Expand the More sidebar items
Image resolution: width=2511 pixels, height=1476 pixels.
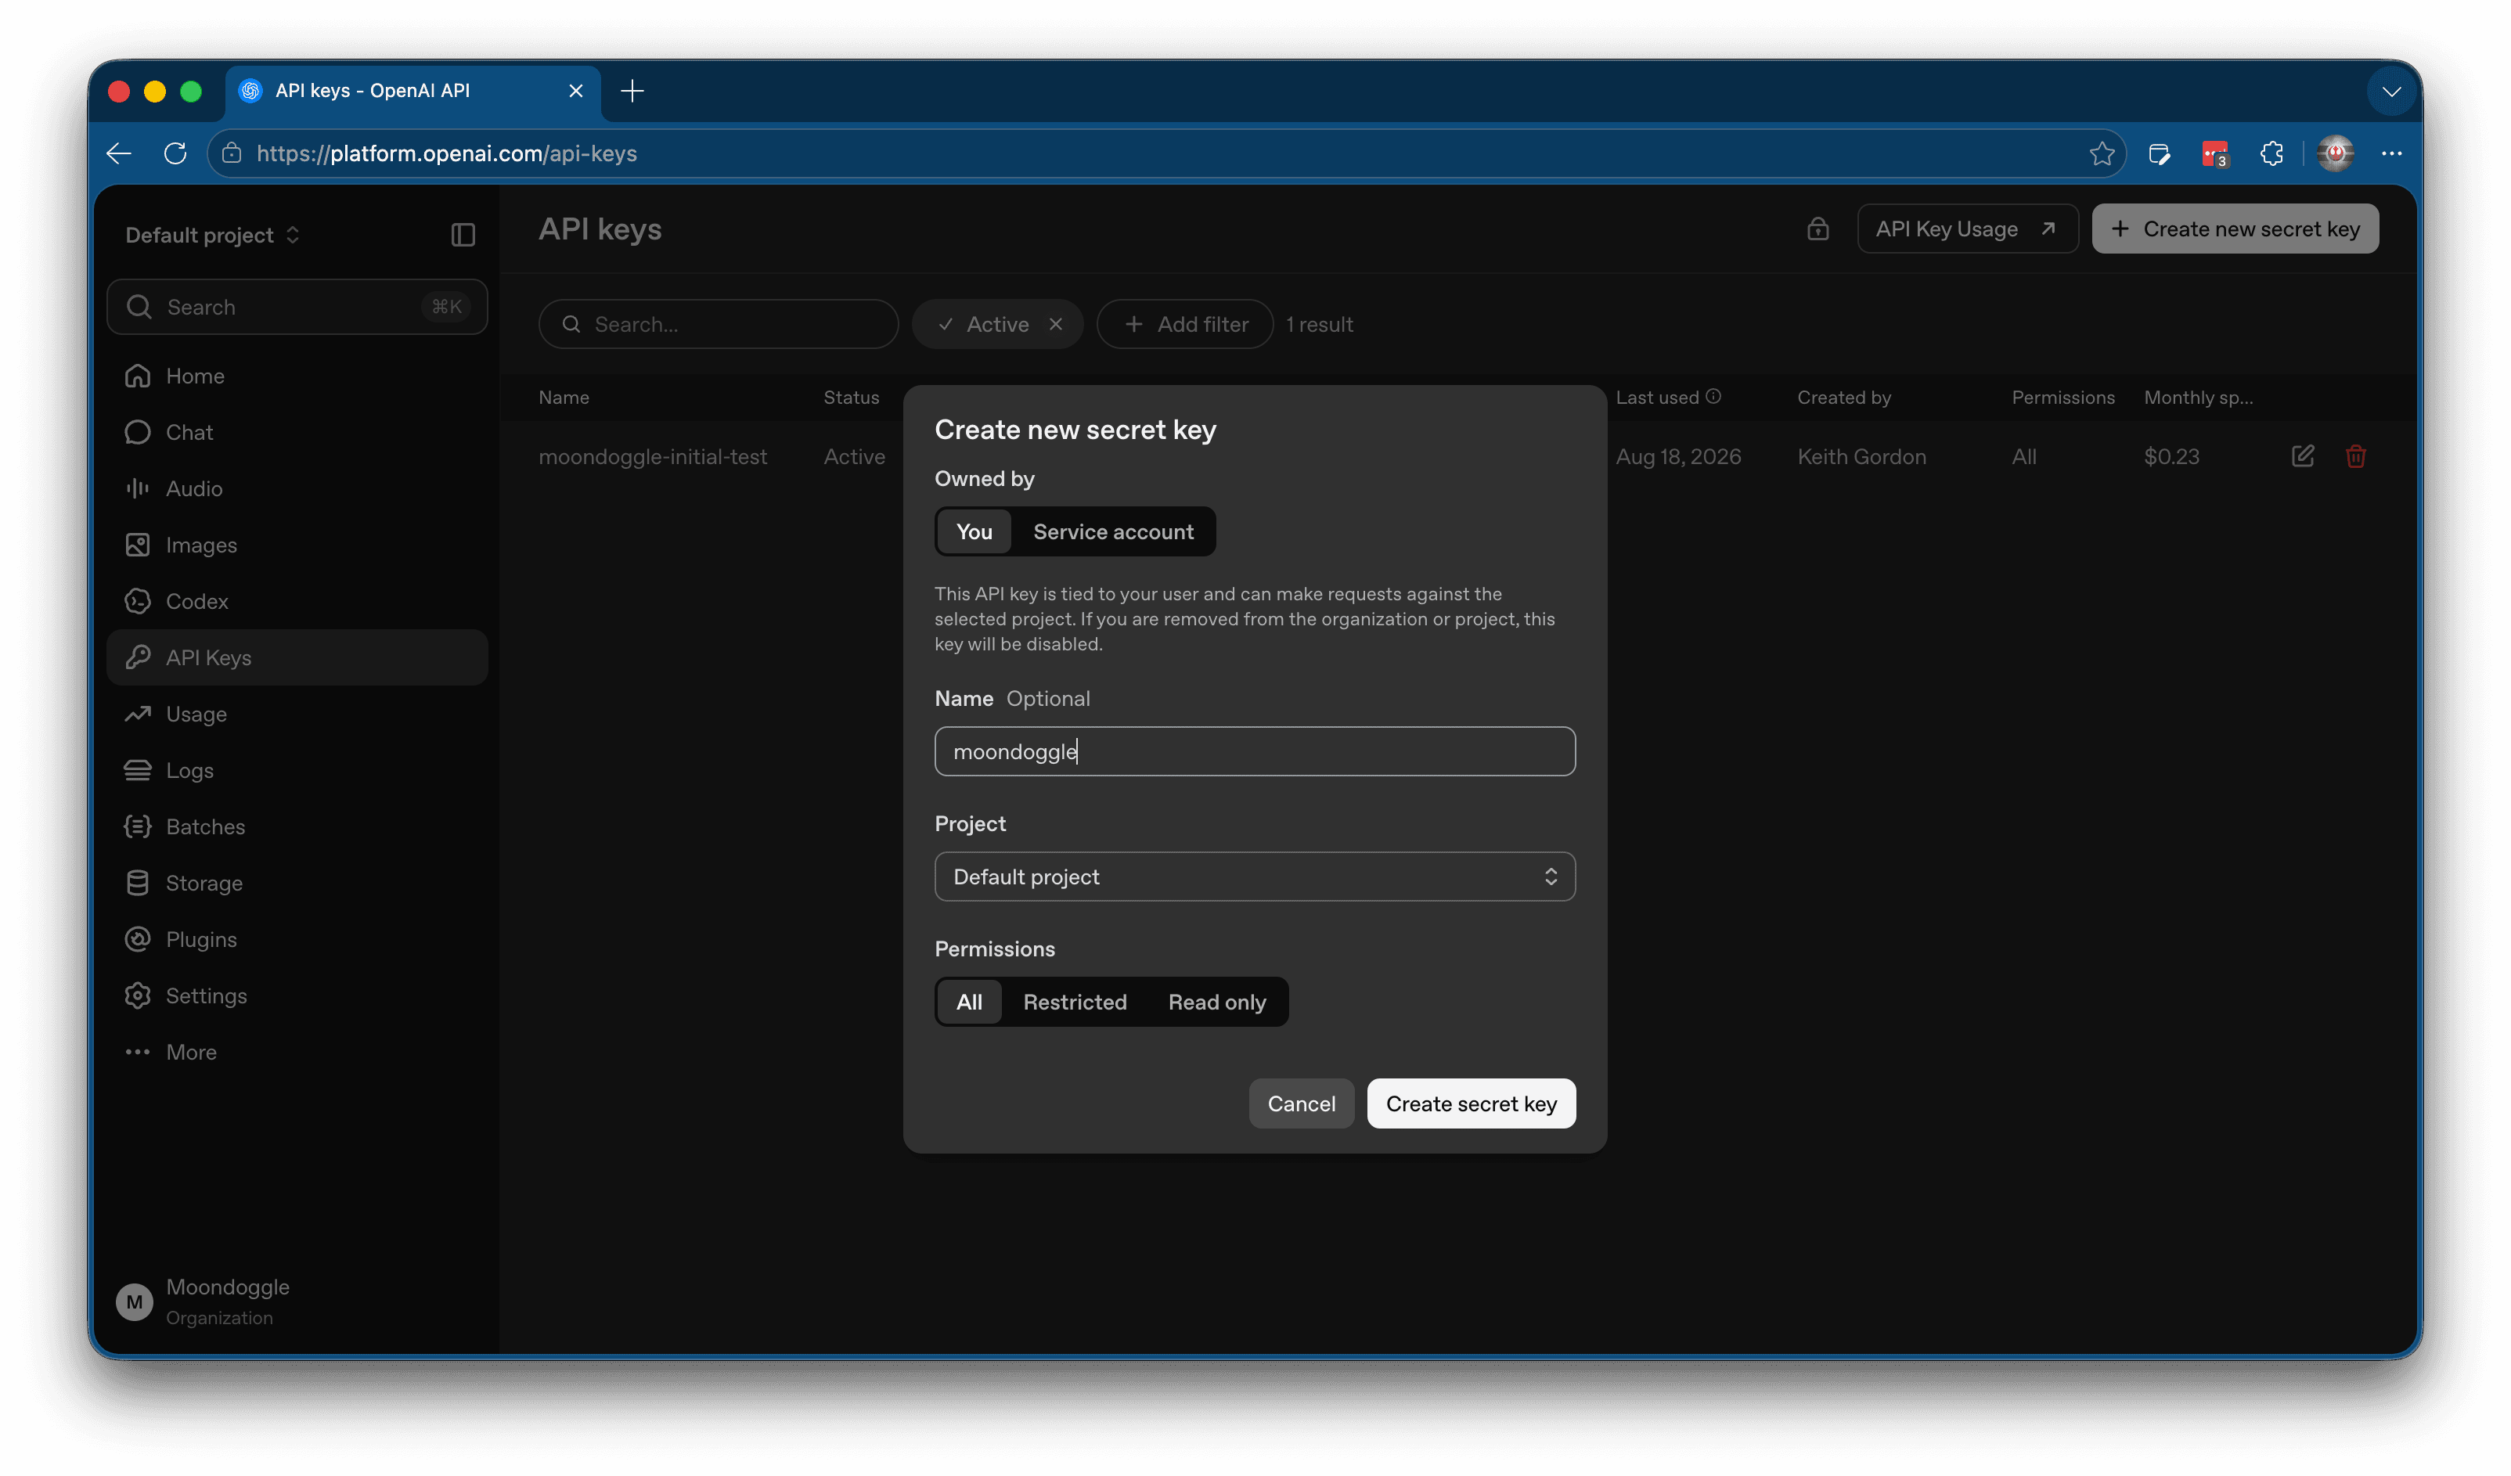tap(297, 1052)
